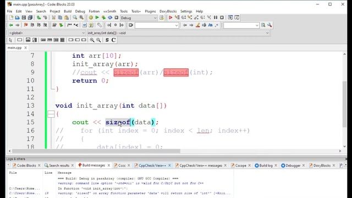352x198 pixels.
Task: Select the CppCheck/Vera++ messages tab
Action: (x=201, y=166)
